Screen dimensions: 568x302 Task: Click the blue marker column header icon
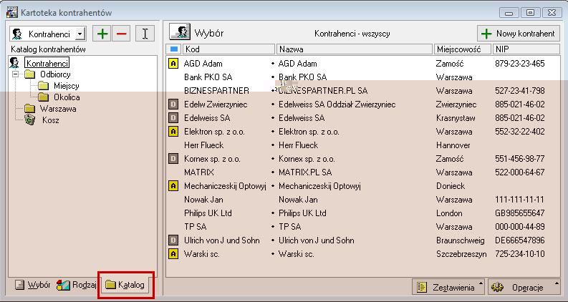[x=174, y=49]
